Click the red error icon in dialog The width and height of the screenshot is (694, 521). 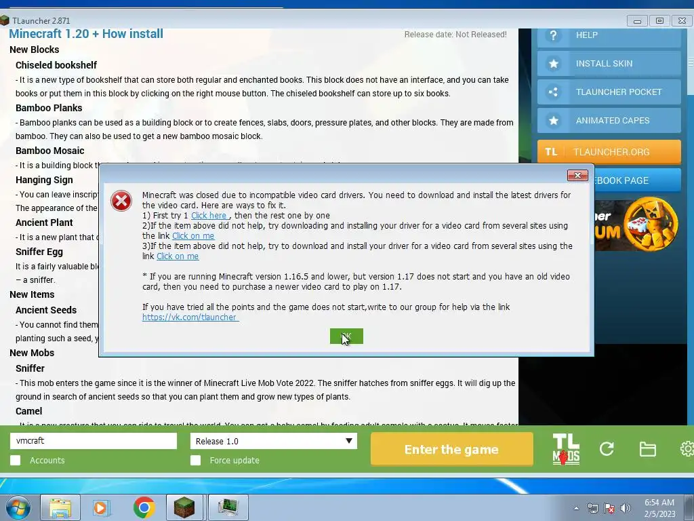point(121,201)
